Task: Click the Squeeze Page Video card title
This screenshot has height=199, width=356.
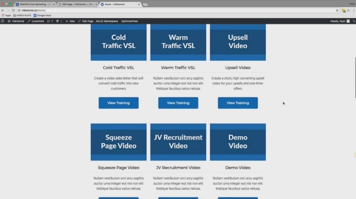Action: 118,168
